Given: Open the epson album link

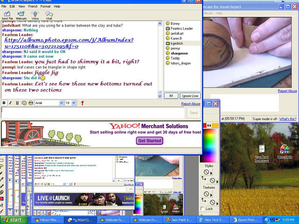Looking at the screenshot, I should point(69,43).
